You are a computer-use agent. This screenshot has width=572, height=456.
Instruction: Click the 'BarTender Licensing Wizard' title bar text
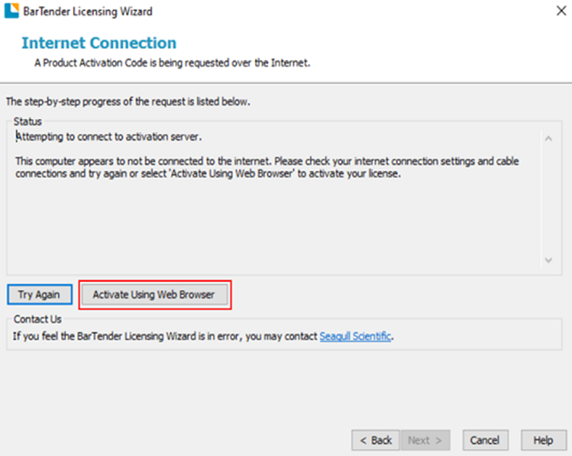88,11
